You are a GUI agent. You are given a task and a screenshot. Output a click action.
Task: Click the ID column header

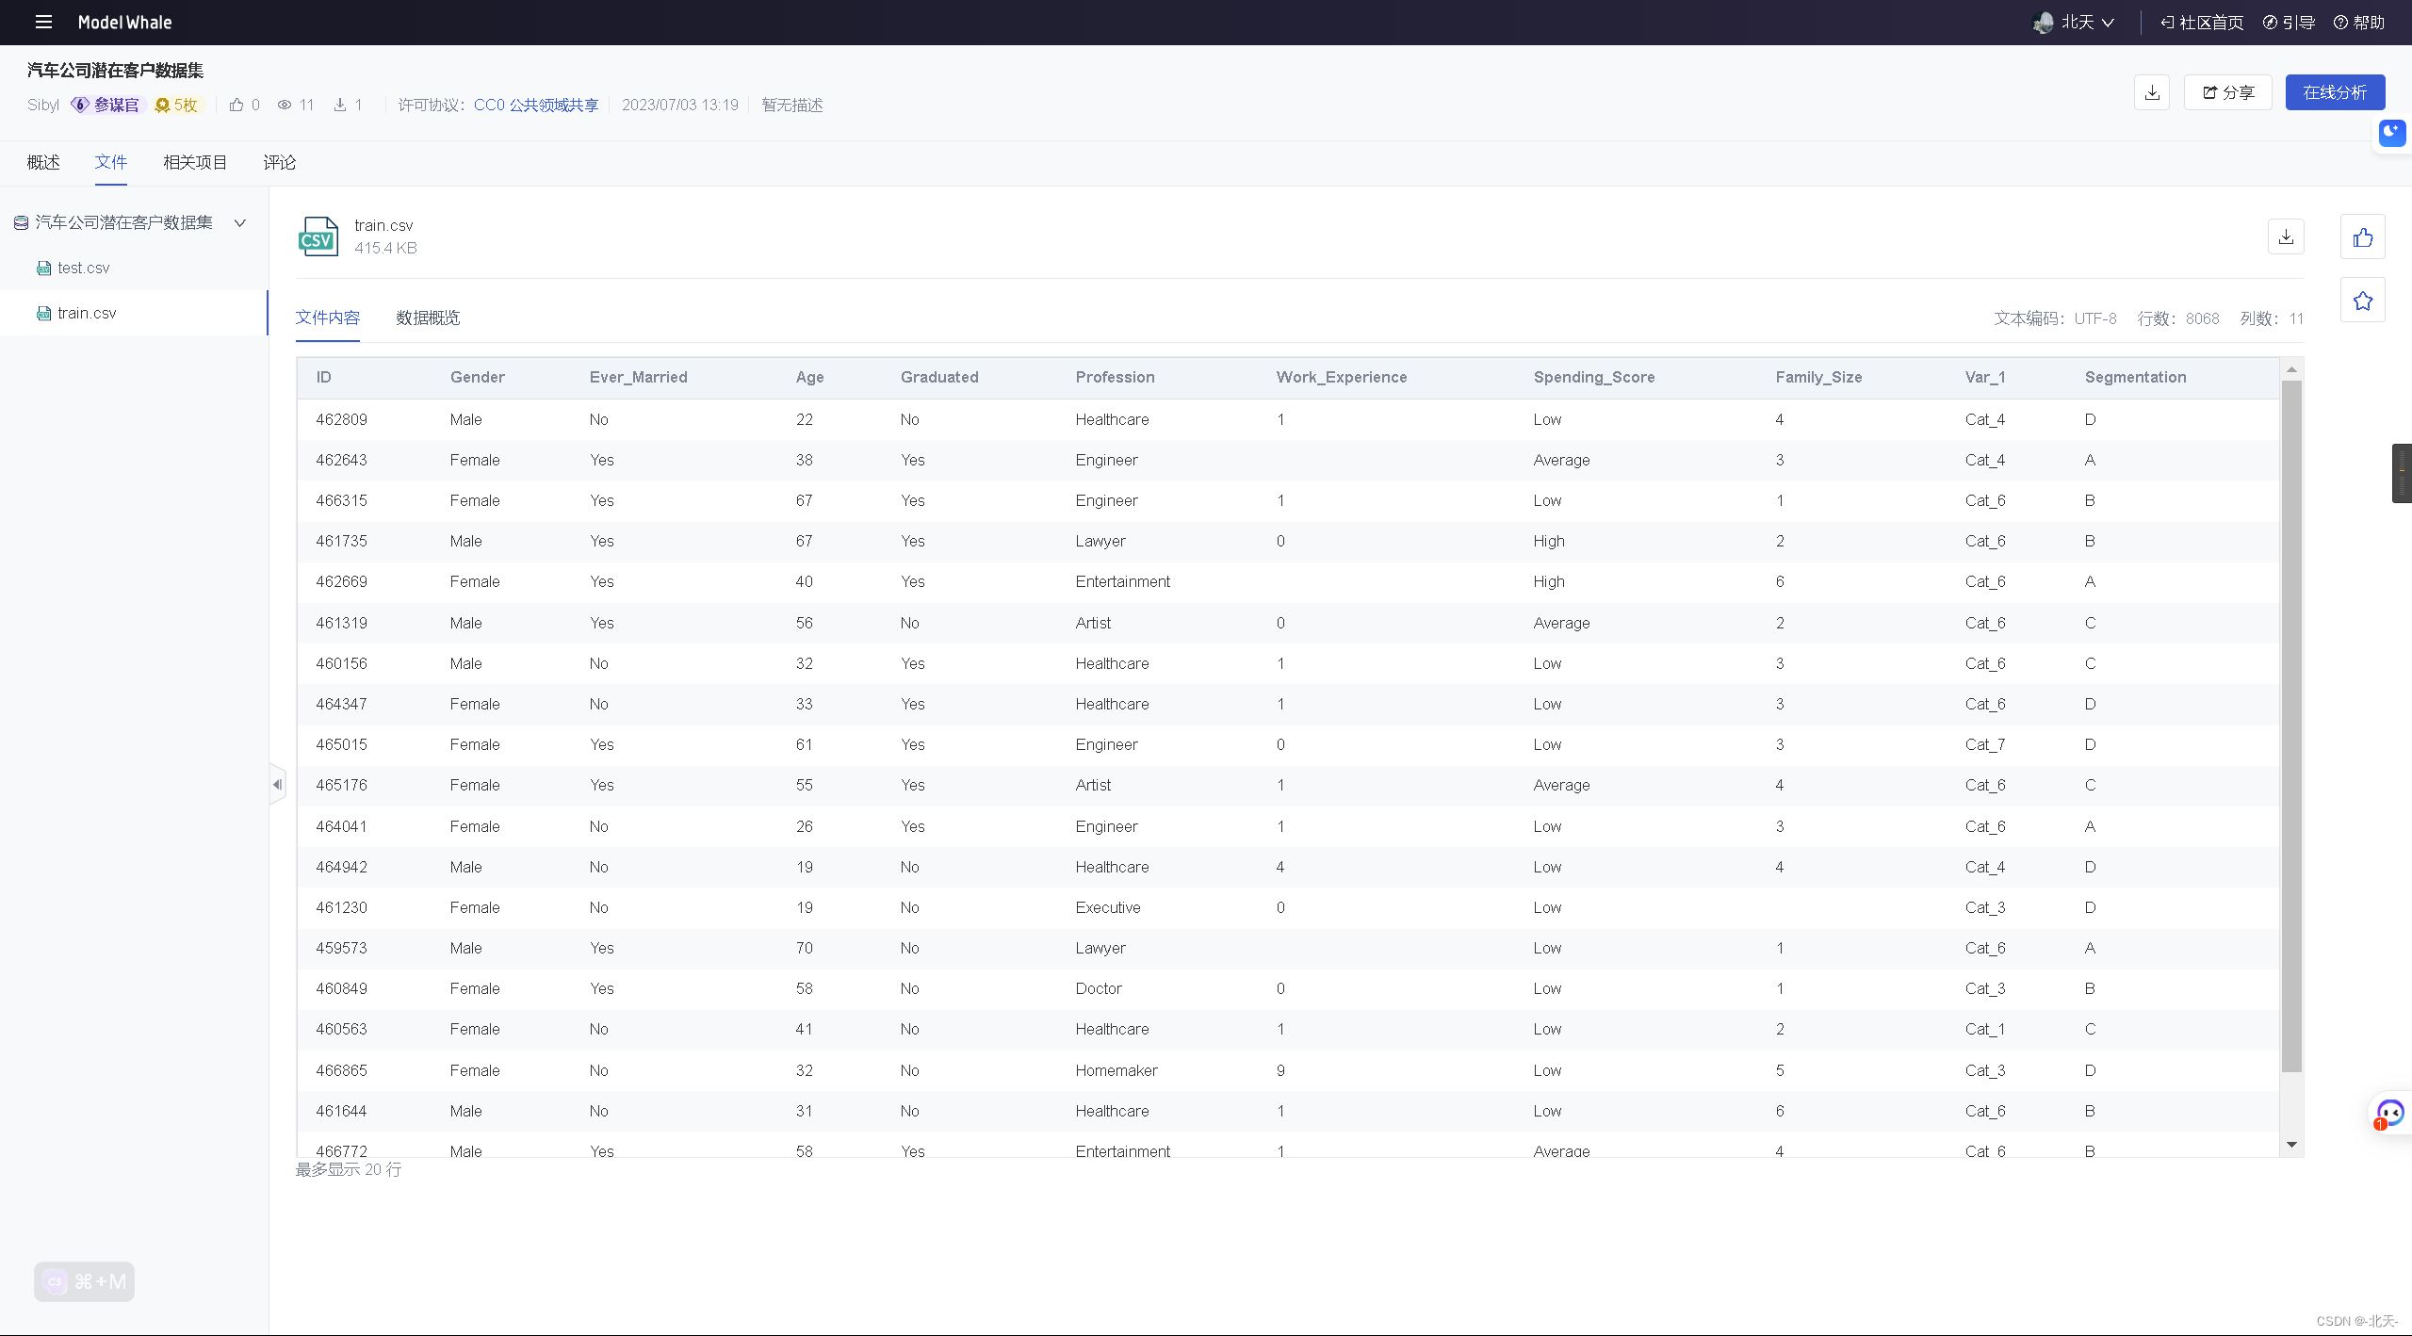(323, 377)
